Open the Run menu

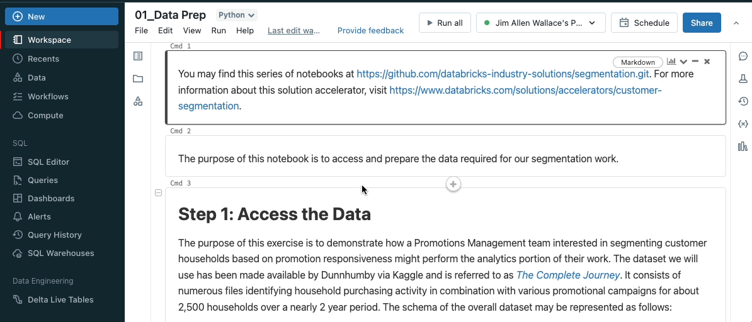[219, 31]
